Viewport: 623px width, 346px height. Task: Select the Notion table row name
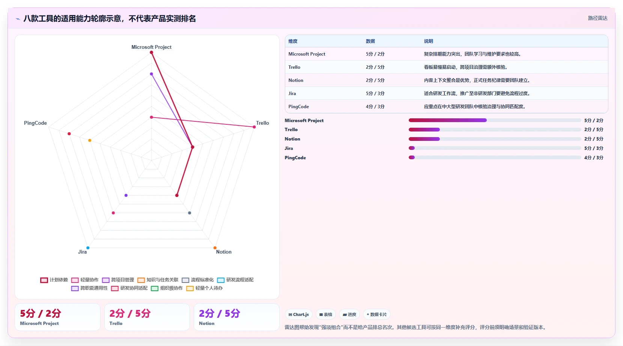[x=296, y=80]
